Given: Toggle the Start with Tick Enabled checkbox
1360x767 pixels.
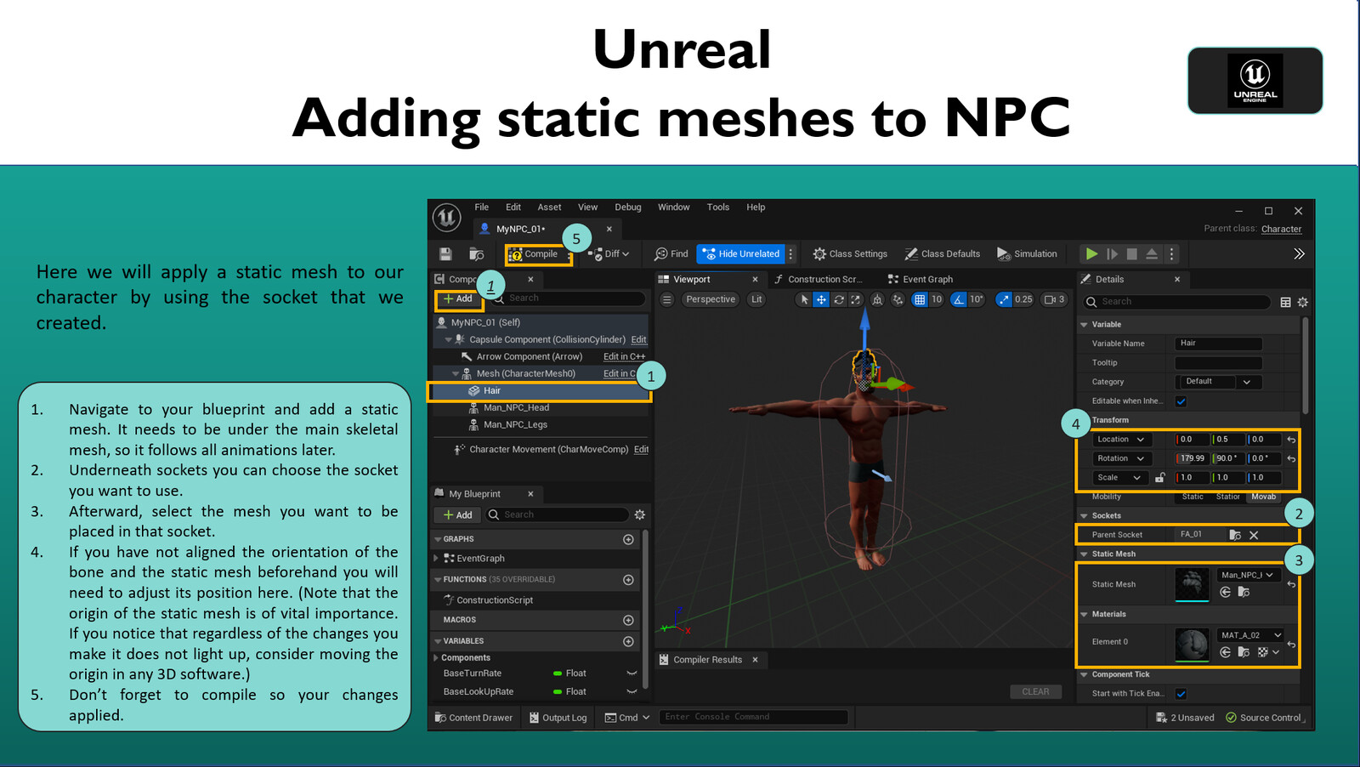Looking at the screenshot, I should click(x=1181, y=693).
